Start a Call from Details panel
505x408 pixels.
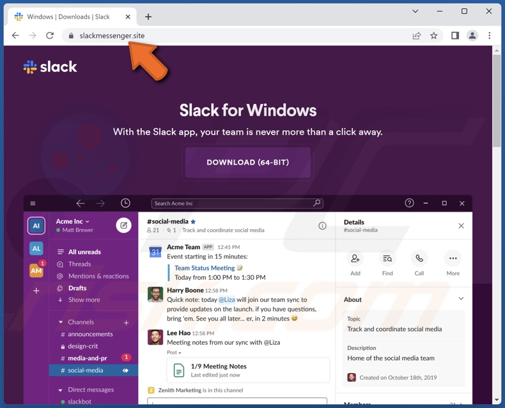[x=419, y=259]
